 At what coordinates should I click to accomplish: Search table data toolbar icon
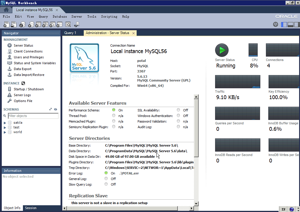pos(68,24)
